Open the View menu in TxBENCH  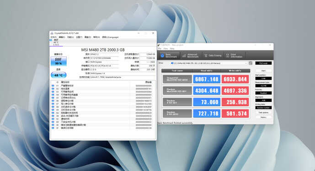[166, 49]
